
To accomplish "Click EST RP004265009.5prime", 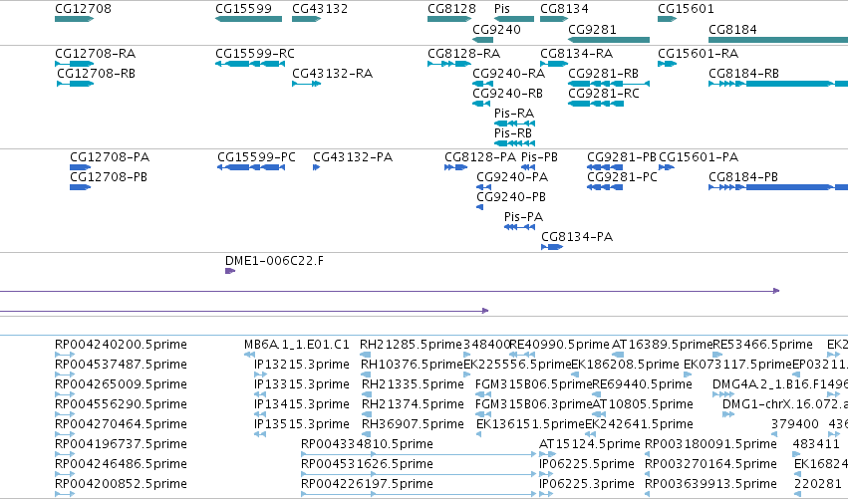I will tap(65, 394).
